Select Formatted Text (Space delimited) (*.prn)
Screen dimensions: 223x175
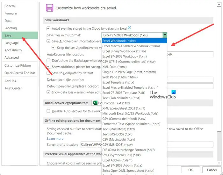click(134, 124)
